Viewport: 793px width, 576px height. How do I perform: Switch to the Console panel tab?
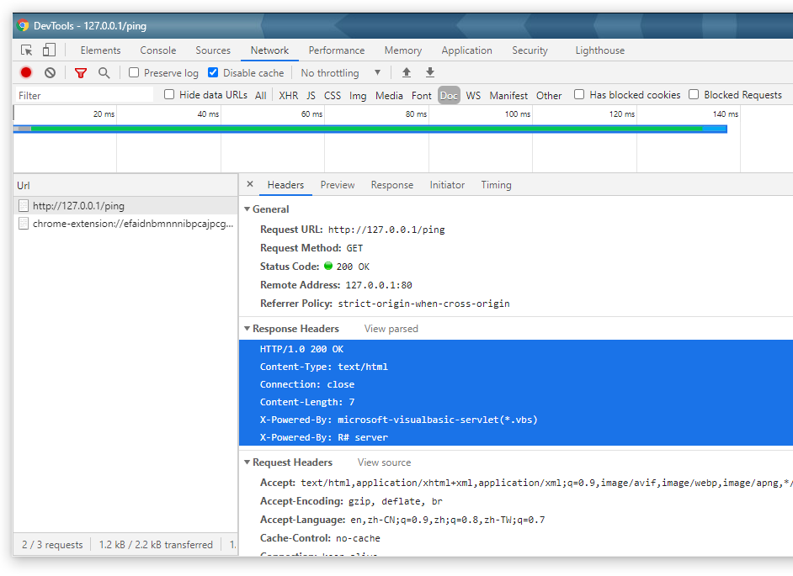point(158,50)
